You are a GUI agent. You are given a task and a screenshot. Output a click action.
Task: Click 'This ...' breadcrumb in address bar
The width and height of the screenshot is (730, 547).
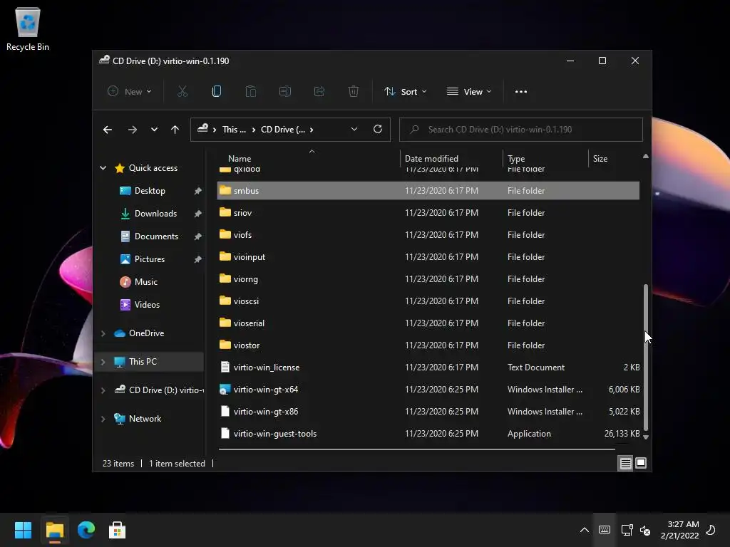tap(234, 130)
